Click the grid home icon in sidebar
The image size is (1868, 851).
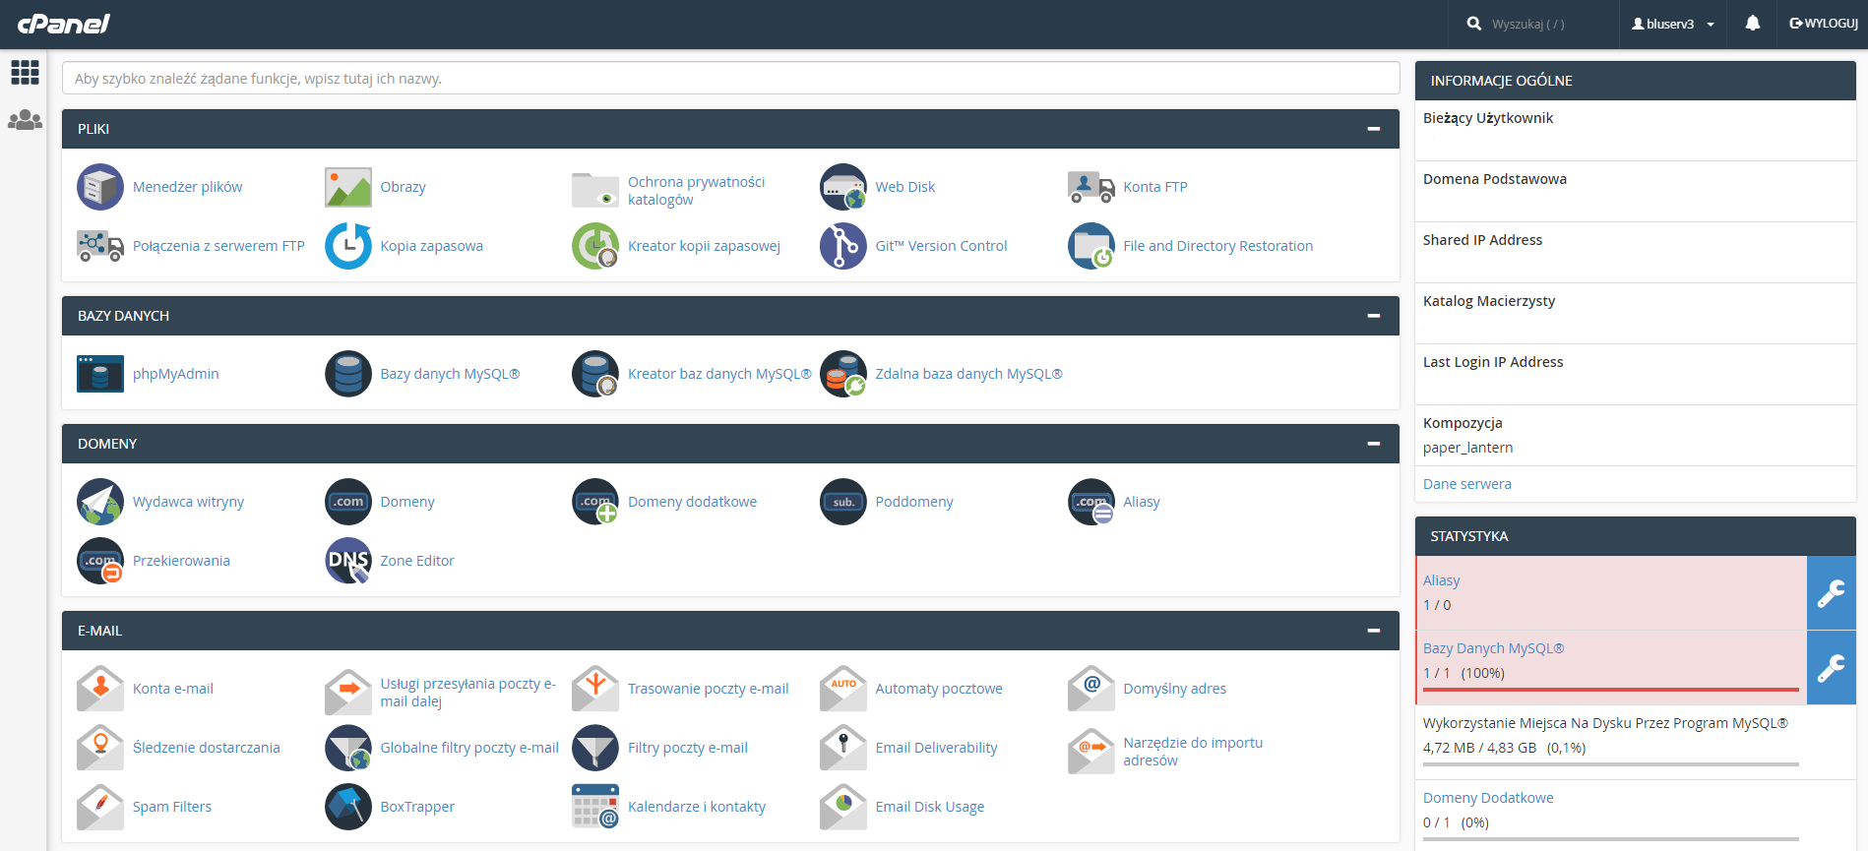[x=25, y=72]
